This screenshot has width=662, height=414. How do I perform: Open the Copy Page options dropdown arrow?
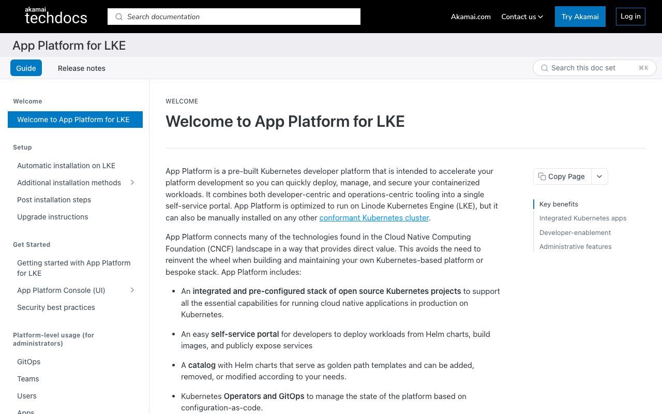[599, 176]
